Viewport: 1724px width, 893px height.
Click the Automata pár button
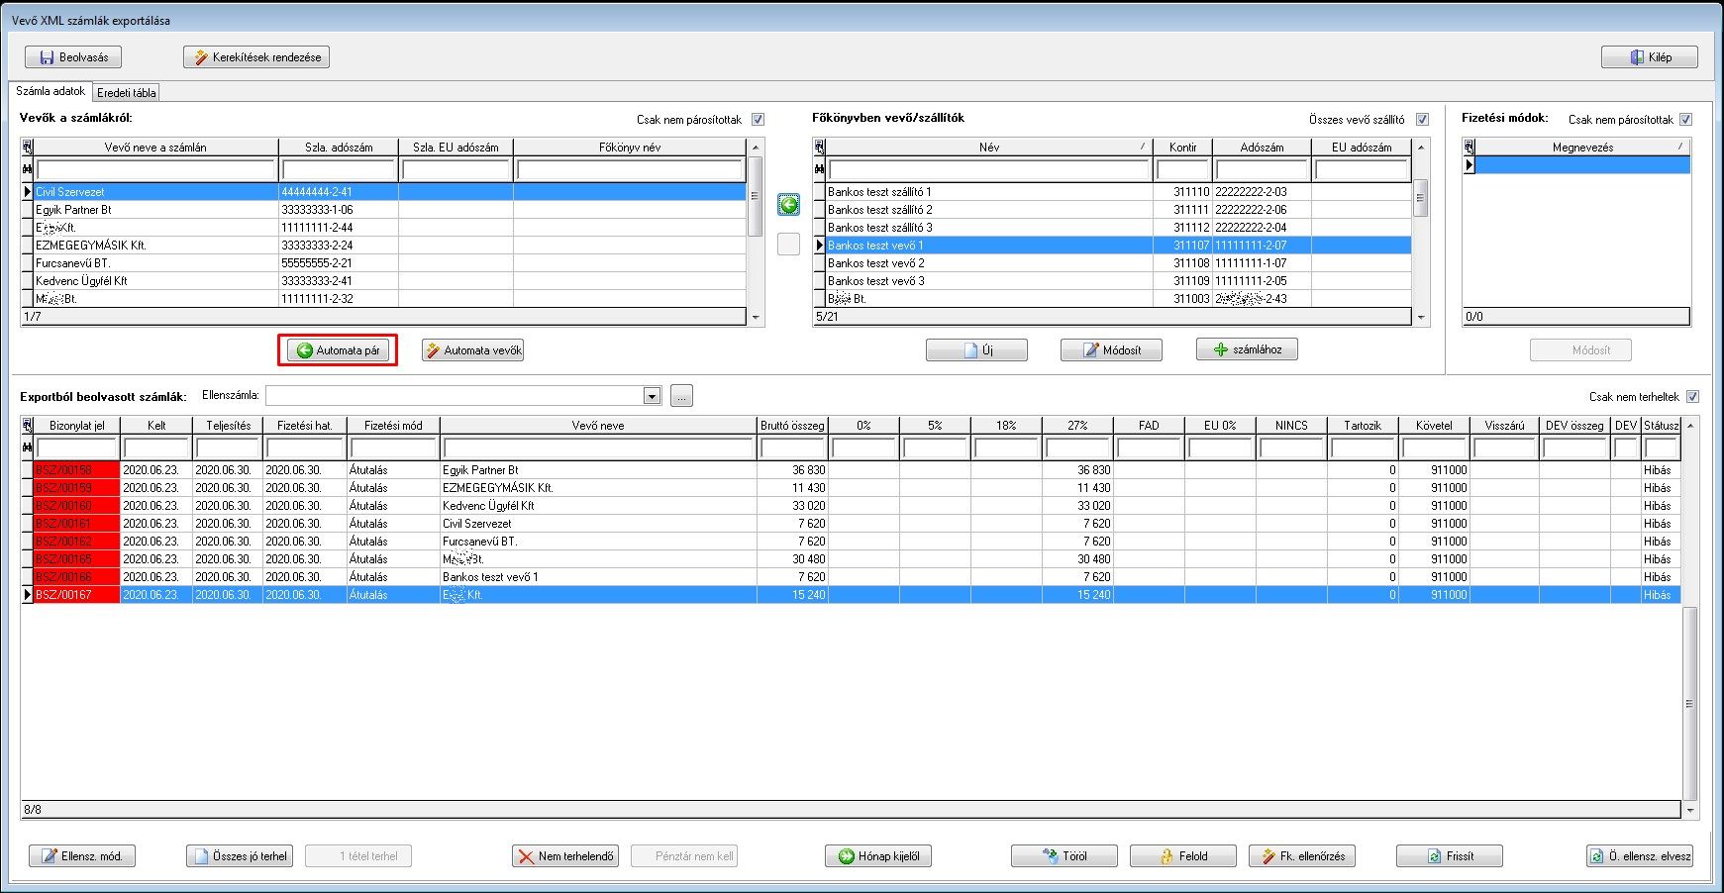tap(339, 350)
